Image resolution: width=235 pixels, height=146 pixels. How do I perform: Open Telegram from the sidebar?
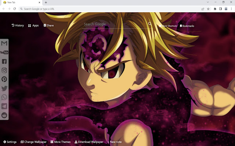[x=4, y=106]
